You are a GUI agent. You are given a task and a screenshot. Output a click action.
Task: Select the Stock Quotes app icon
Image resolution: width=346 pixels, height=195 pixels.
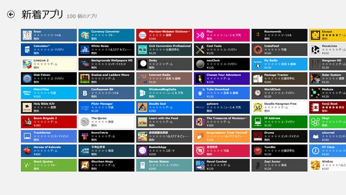pyautogui.click(x=27, y=165)
